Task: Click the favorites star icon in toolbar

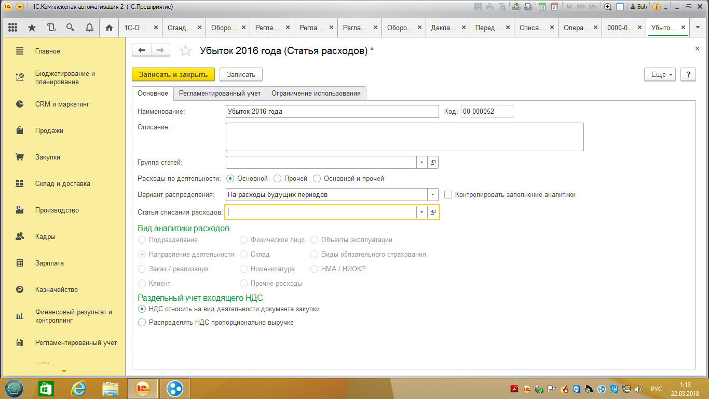Action: tap(32, 28)
